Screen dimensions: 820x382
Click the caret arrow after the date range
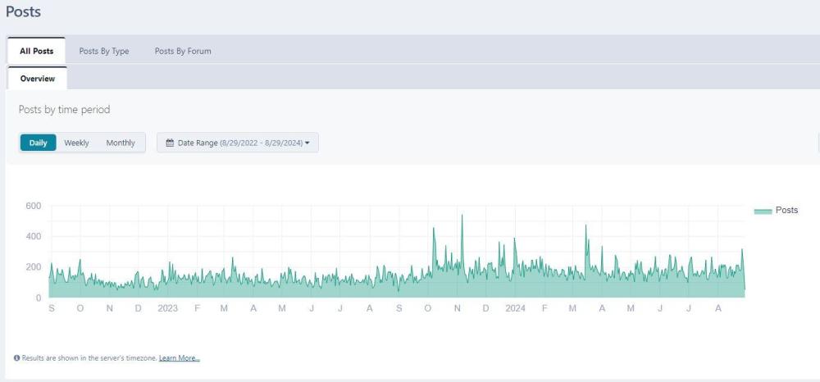tap(307, 143)
